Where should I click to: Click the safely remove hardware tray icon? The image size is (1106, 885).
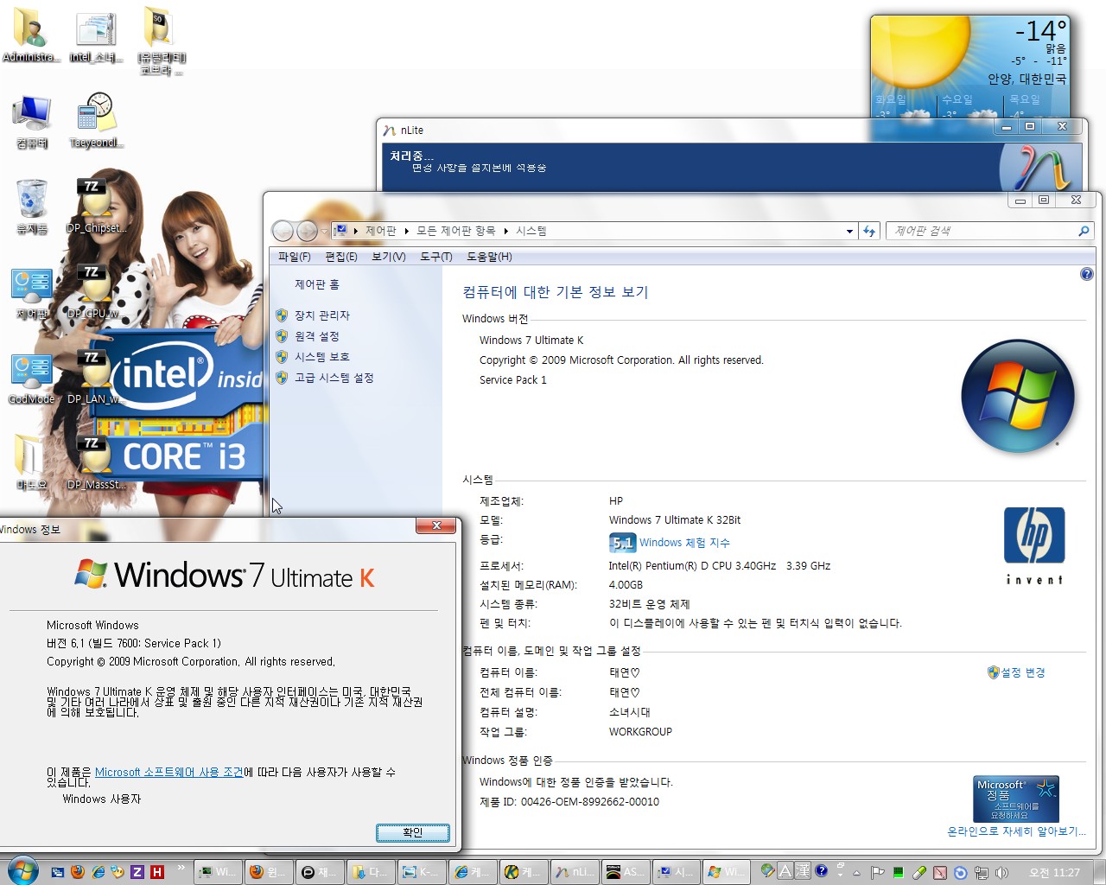[919, 872]
